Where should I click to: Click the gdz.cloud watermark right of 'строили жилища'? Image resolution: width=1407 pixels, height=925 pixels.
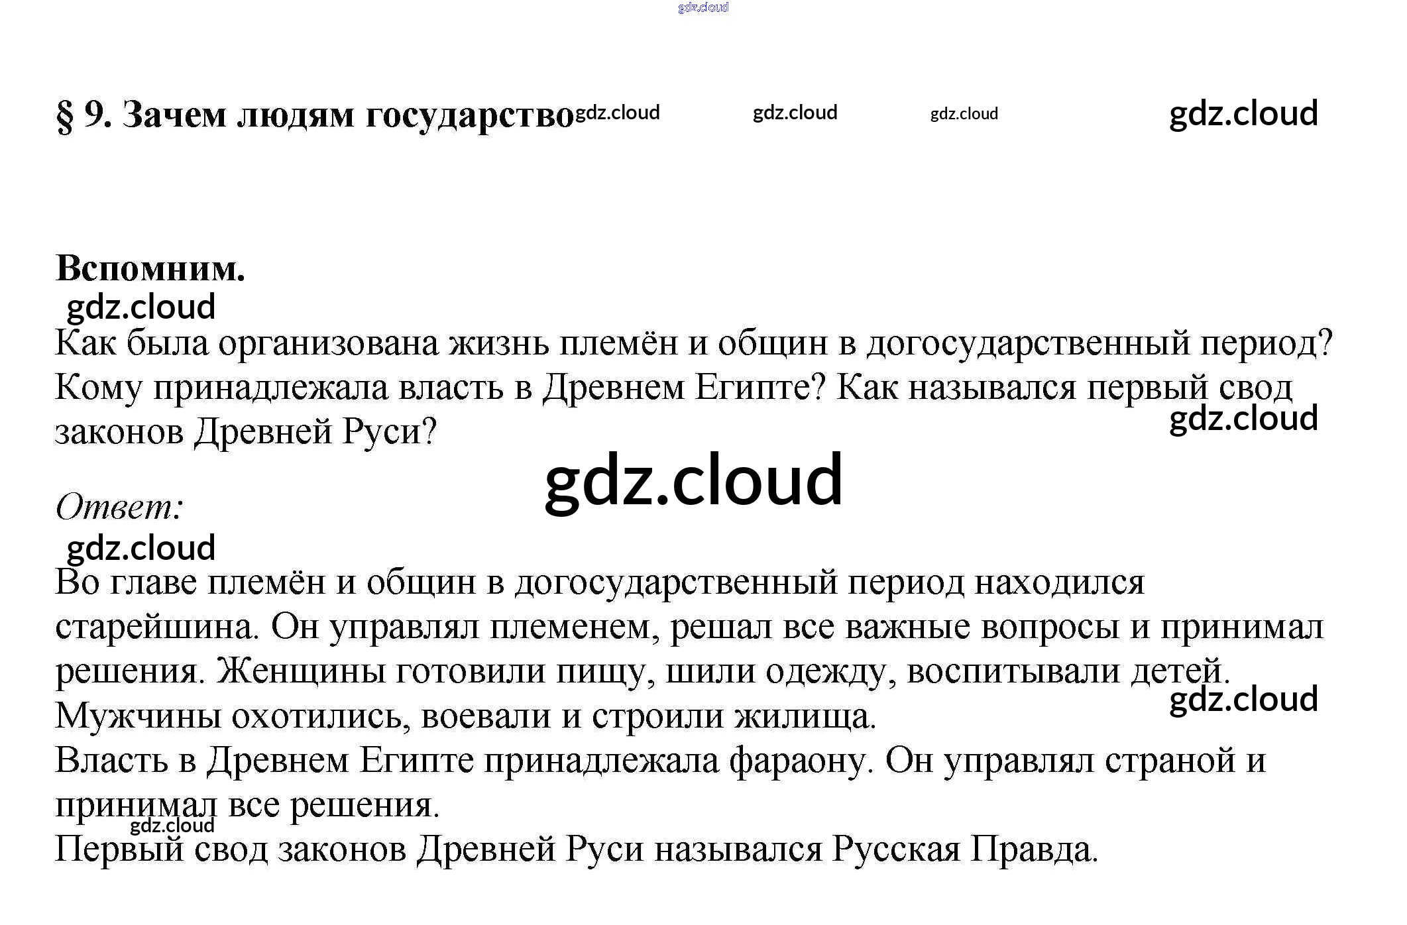point(1243,700)
